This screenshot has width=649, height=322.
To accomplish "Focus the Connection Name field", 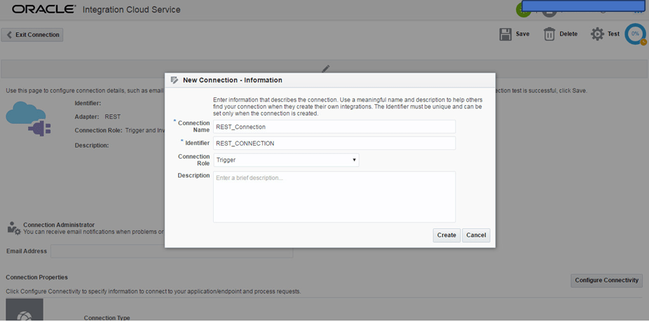I will pyautogui.click(x=334, y=127).
